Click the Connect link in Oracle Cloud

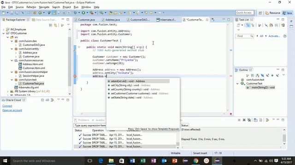point(7,106)
